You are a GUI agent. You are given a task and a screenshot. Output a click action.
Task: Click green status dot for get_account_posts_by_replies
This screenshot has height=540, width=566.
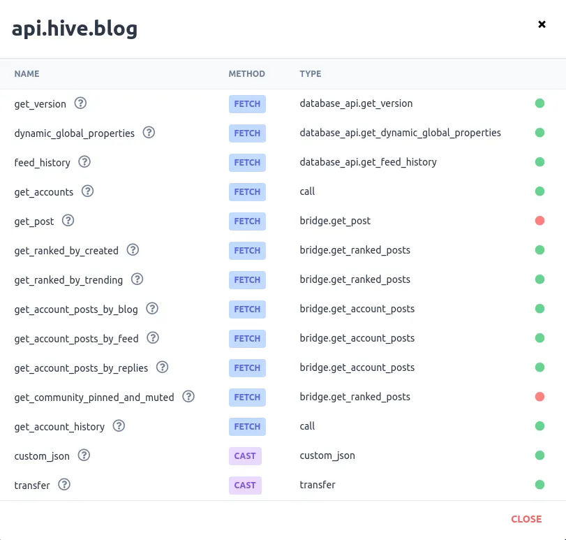point(539,367)
